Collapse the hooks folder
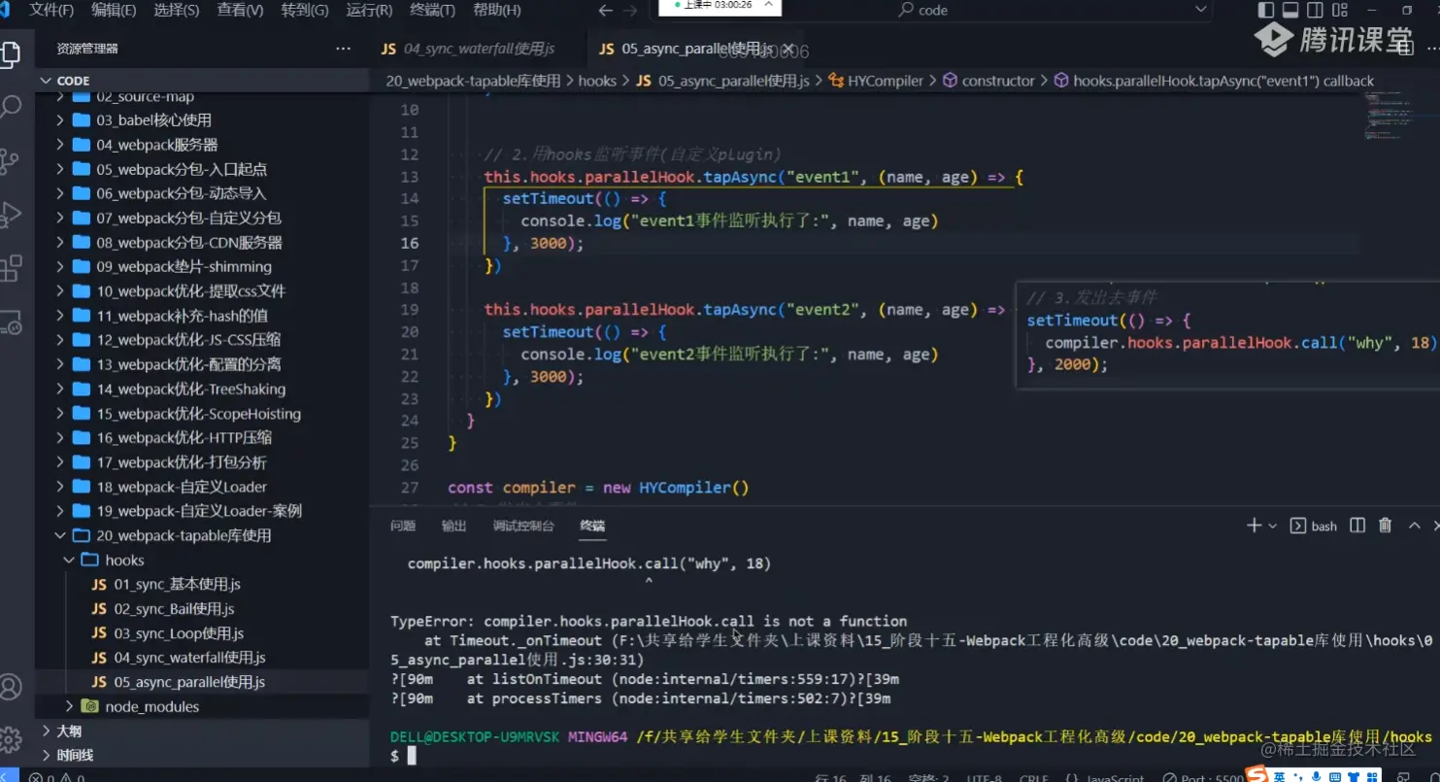Image resolution: width=1440 pixels, height=782 pixels. pyautogui.click(x=202, y=560)
